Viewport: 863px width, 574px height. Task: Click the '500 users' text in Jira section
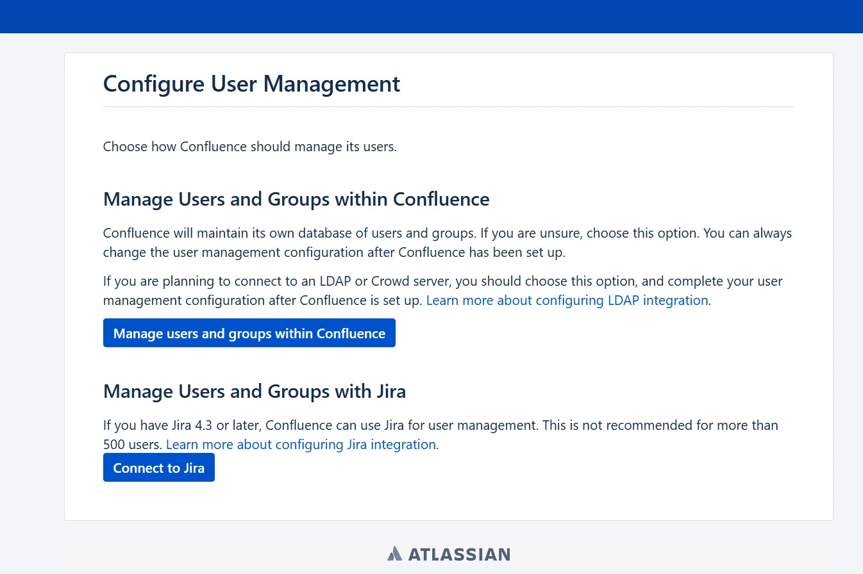(132, 445)
